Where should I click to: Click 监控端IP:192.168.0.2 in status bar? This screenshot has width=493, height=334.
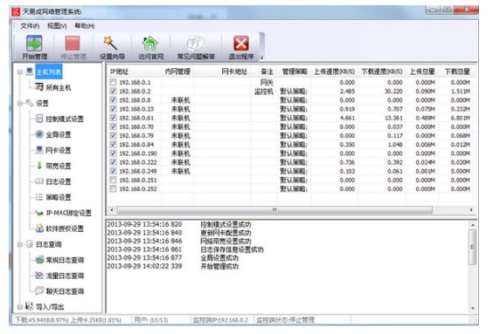(x=220, y=320)
